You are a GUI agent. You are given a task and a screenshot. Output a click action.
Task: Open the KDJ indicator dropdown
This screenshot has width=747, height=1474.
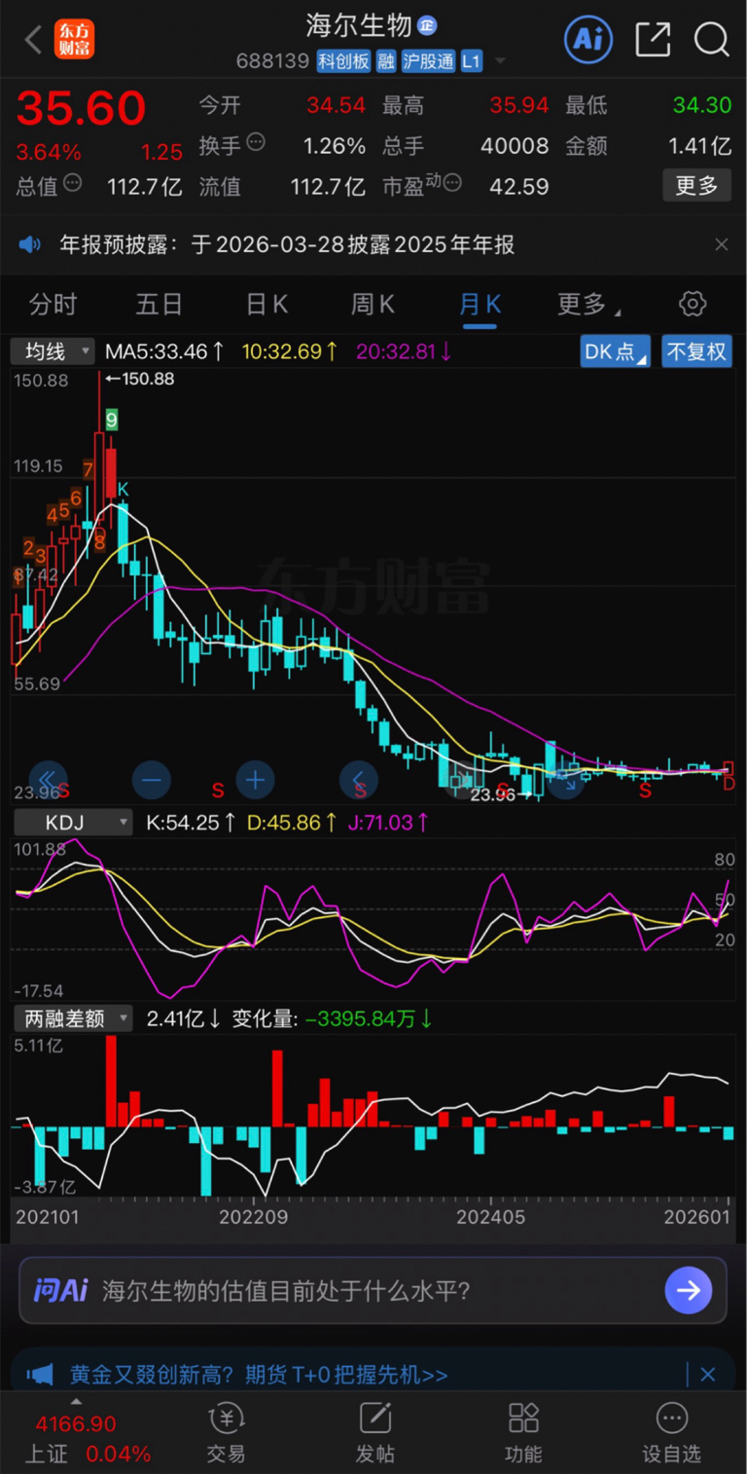(x=73, y=823)
